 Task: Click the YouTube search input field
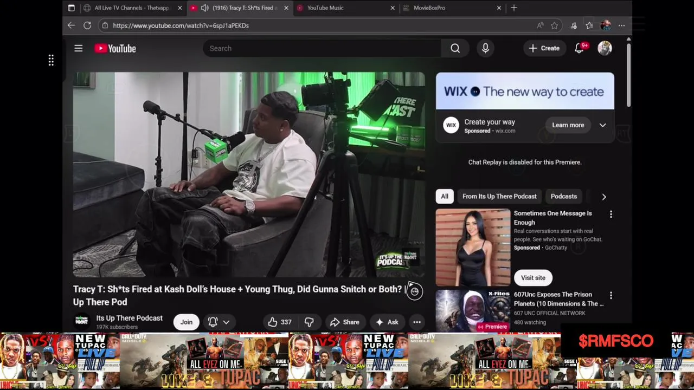coord(322,48)
